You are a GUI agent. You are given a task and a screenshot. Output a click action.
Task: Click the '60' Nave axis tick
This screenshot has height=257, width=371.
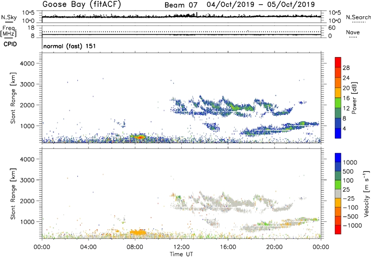click(332, 28)
